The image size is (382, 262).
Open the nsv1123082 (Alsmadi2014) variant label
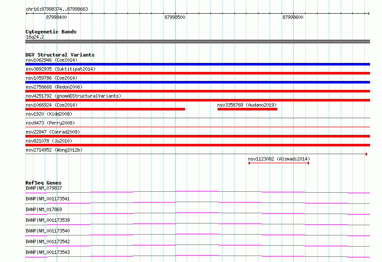(x=279, y=159)
